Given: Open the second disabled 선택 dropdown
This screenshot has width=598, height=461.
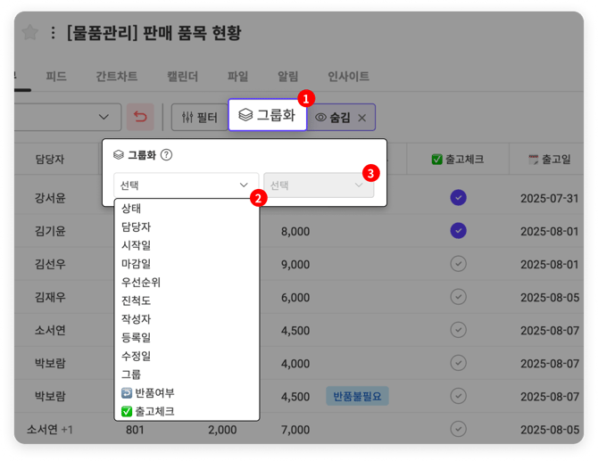Looking at the screenshot, I should coord(318,185).
